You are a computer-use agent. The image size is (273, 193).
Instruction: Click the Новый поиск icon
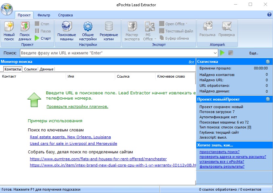click(9, 31)
